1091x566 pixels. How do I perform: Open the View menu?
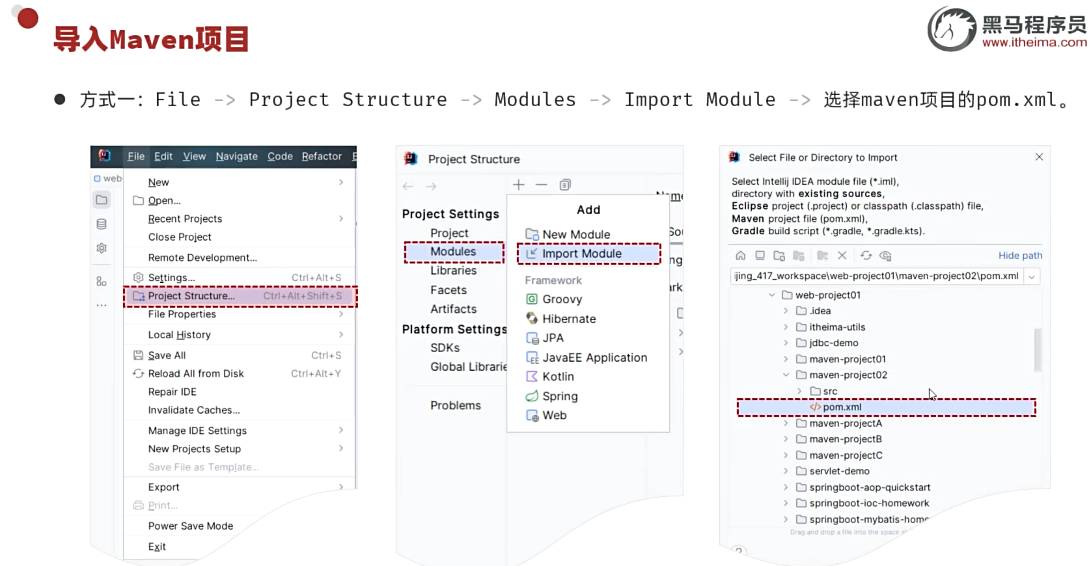pos(194,156)
